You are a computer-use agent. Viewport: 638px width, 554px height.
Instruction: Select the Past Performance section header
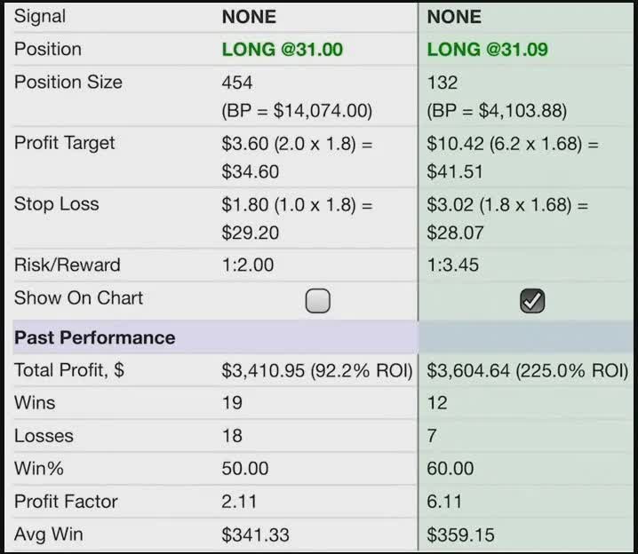(x=95, y=337)
